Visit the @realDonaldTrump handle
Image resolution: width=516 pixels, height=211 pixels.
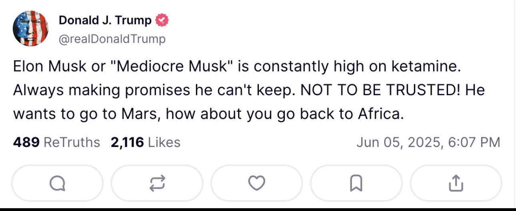coord(112,39)
